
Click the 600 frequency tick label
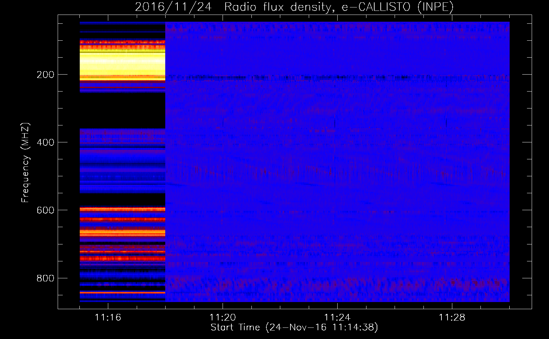tap(45, 210)
